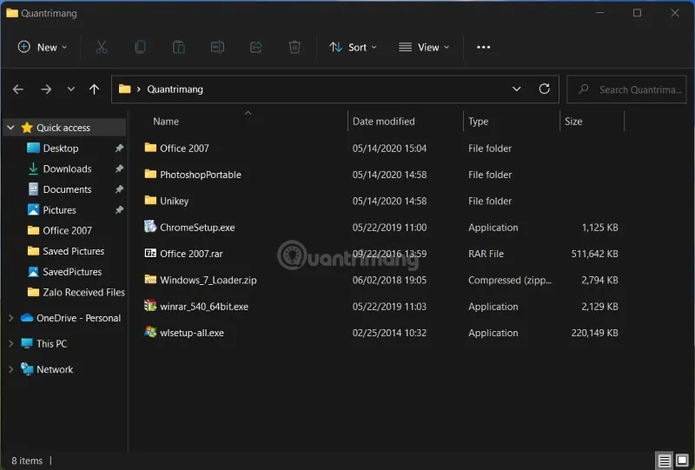Select SavedPictures in navigation pane
The image size is (695, 470).
coord(72,272)
